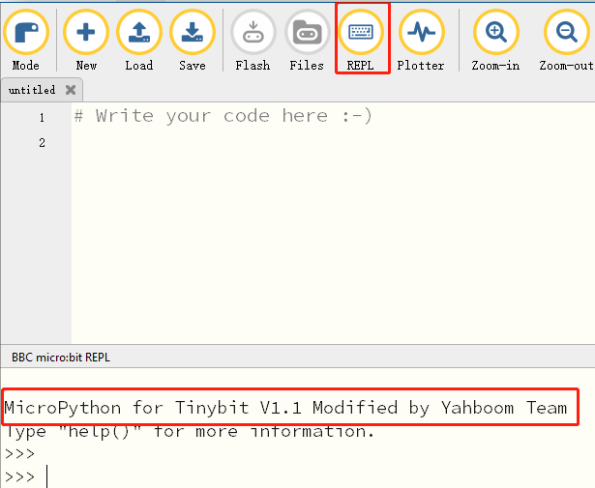The image size is (595, 488).
Task: Click the Load file icon
Action: point(139,32)
